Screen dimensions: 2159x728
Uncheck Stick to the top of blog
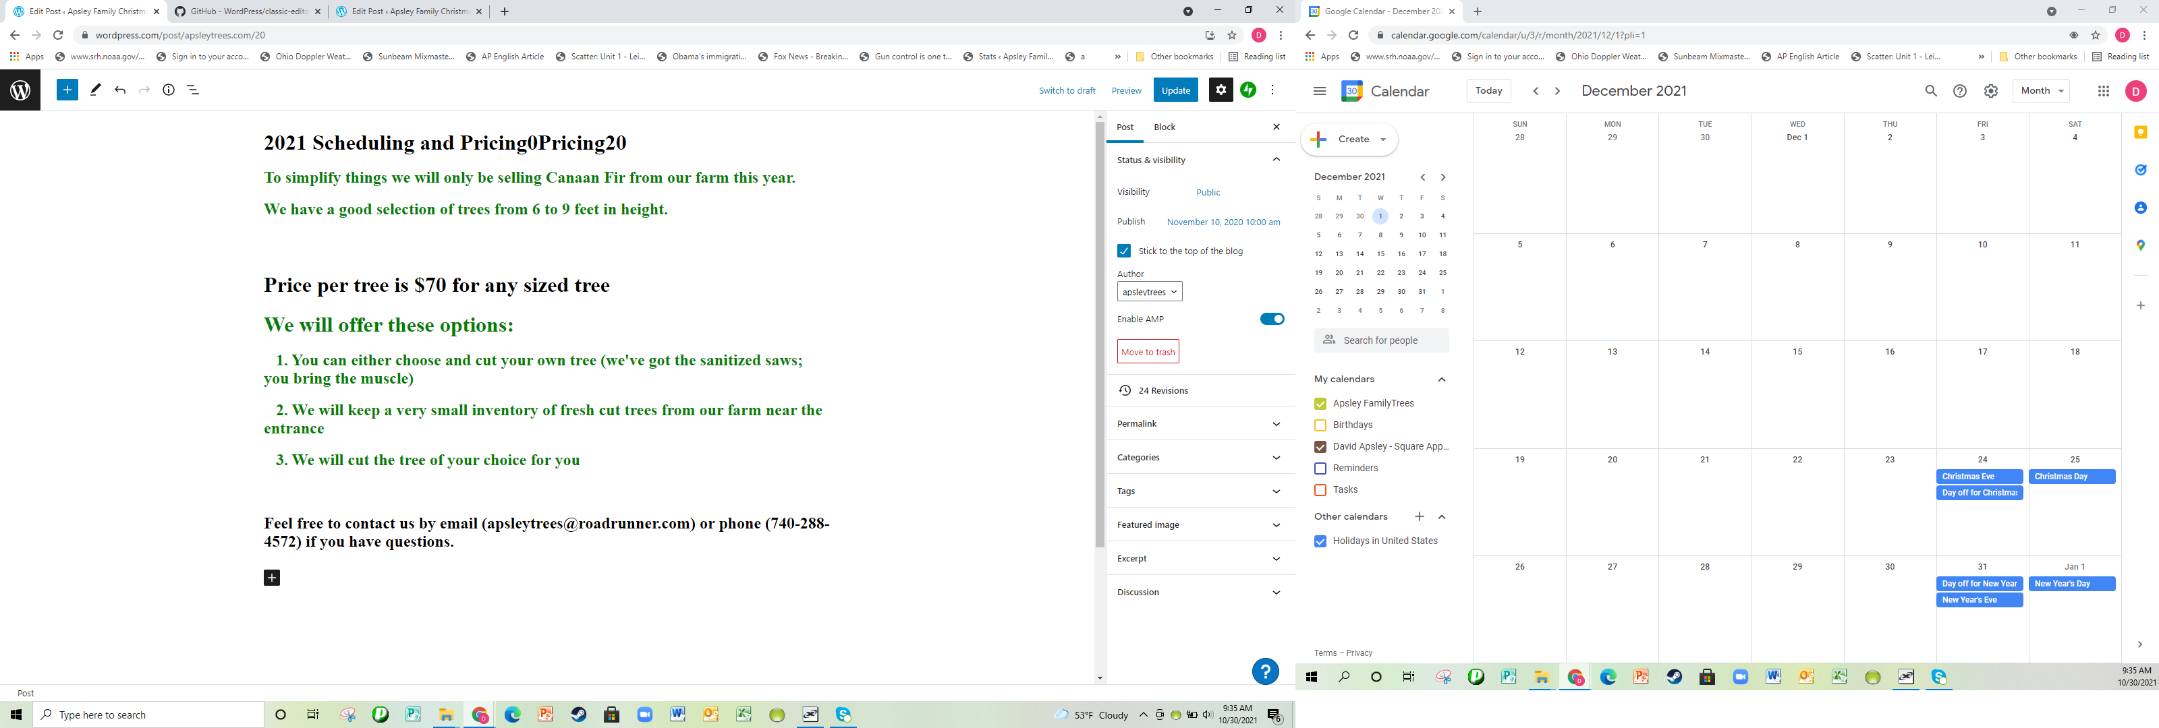(1124, 251)
